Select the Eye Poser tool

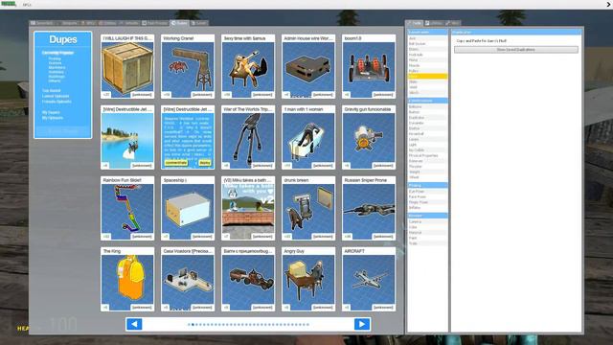click(x=427, y=192)
